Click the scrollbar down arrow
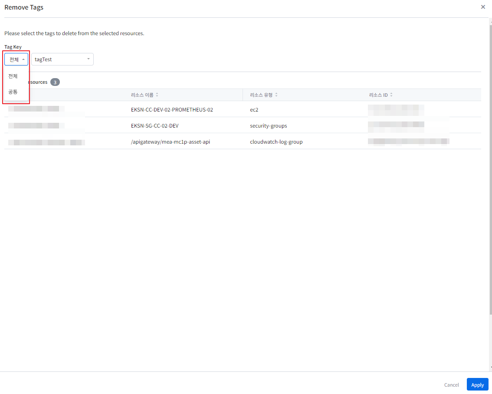492x394 pixels. point(490,368)
